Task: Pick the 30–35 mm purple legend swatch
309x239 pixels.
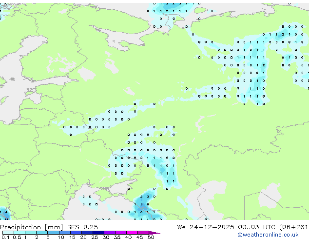Action: pyautogui.click(x=110, y=233)
